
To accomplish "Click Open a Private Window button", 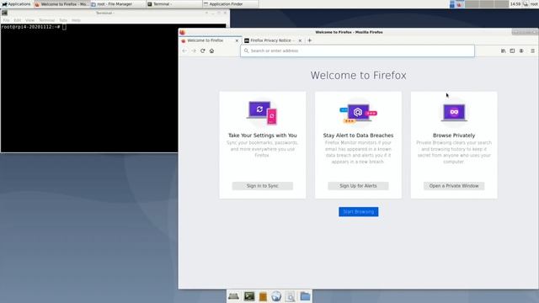I will click(x=454, y=186).
